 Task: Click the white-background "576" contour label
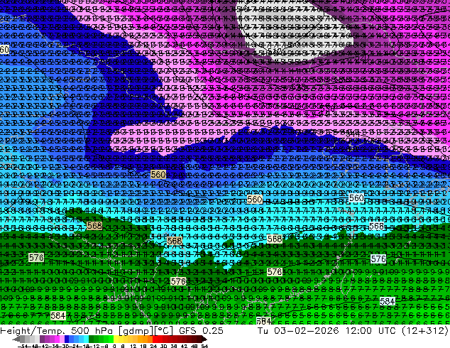[378, 259]
